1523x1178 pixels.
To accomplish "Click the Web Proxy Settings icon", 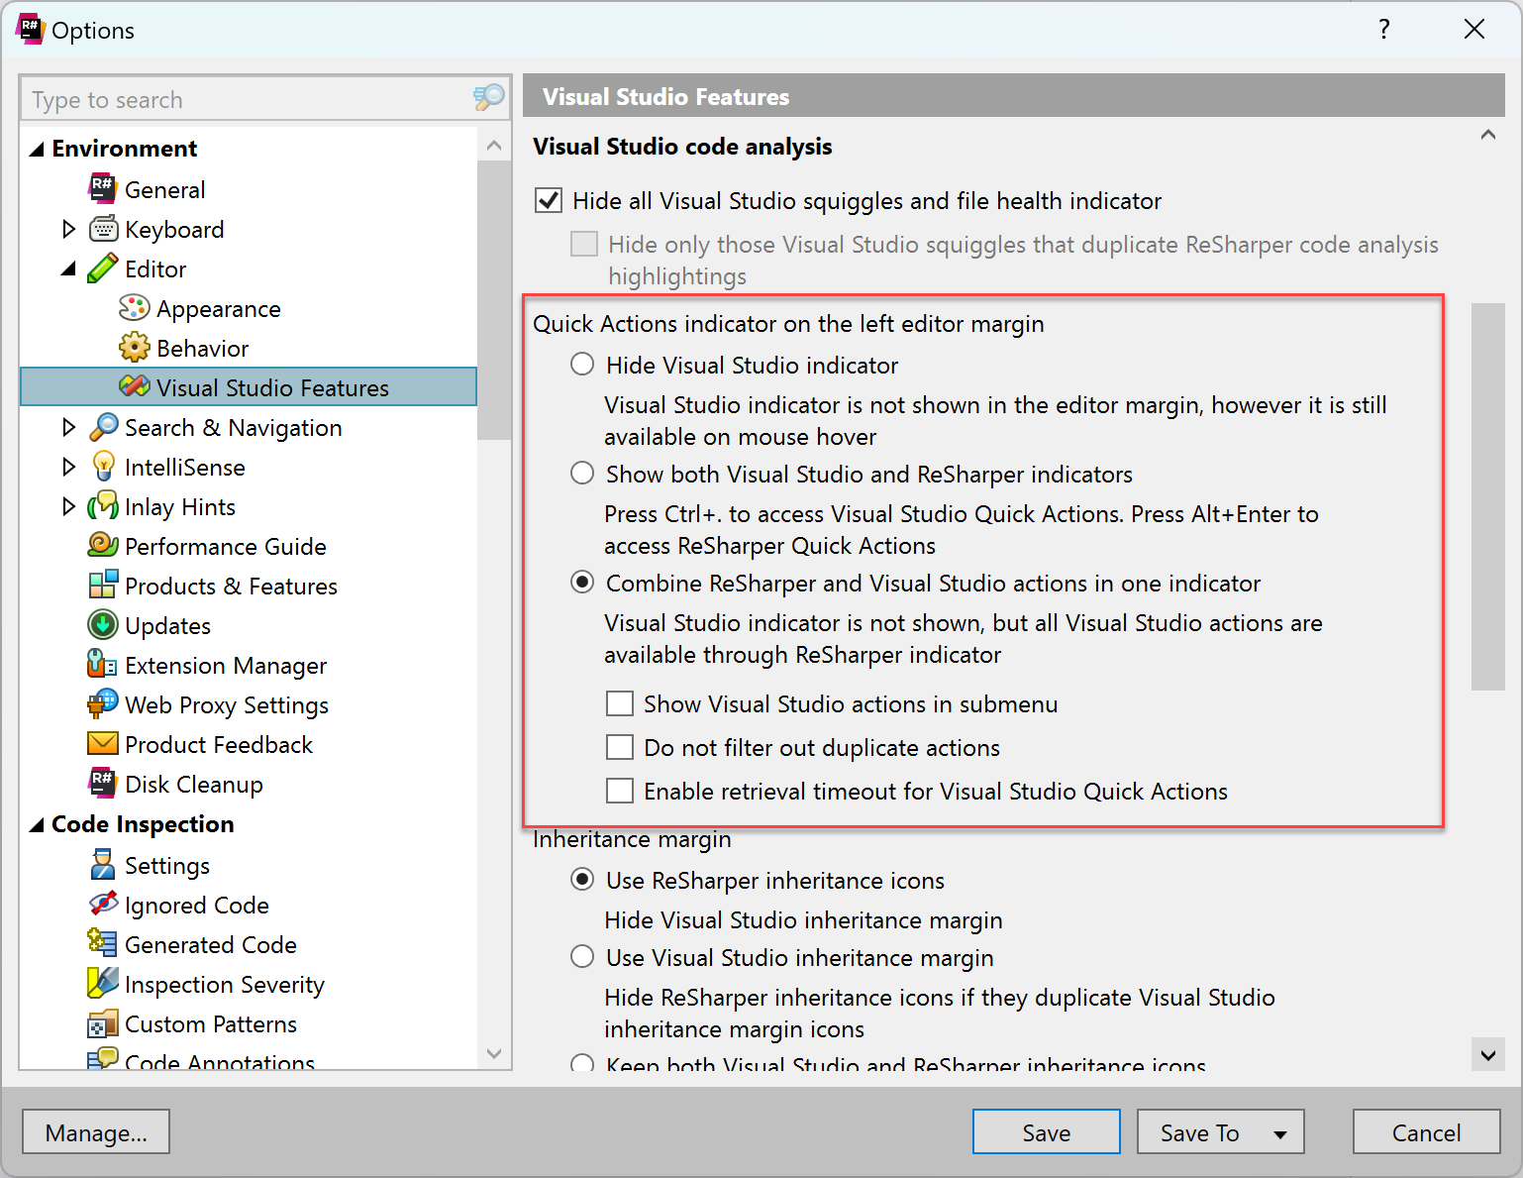I will point(103,704).
